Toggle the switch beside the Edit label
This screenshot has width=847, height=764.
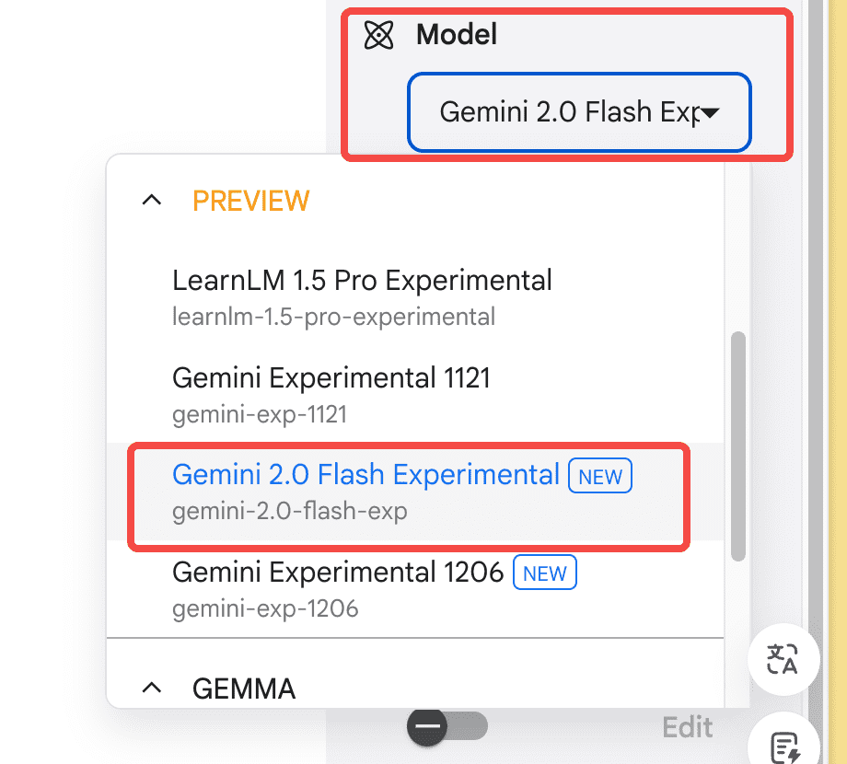pyautogui.click(x=447, y=727)
